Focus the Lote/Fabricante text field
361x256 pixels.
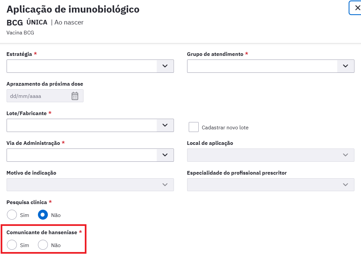point(82,125)
